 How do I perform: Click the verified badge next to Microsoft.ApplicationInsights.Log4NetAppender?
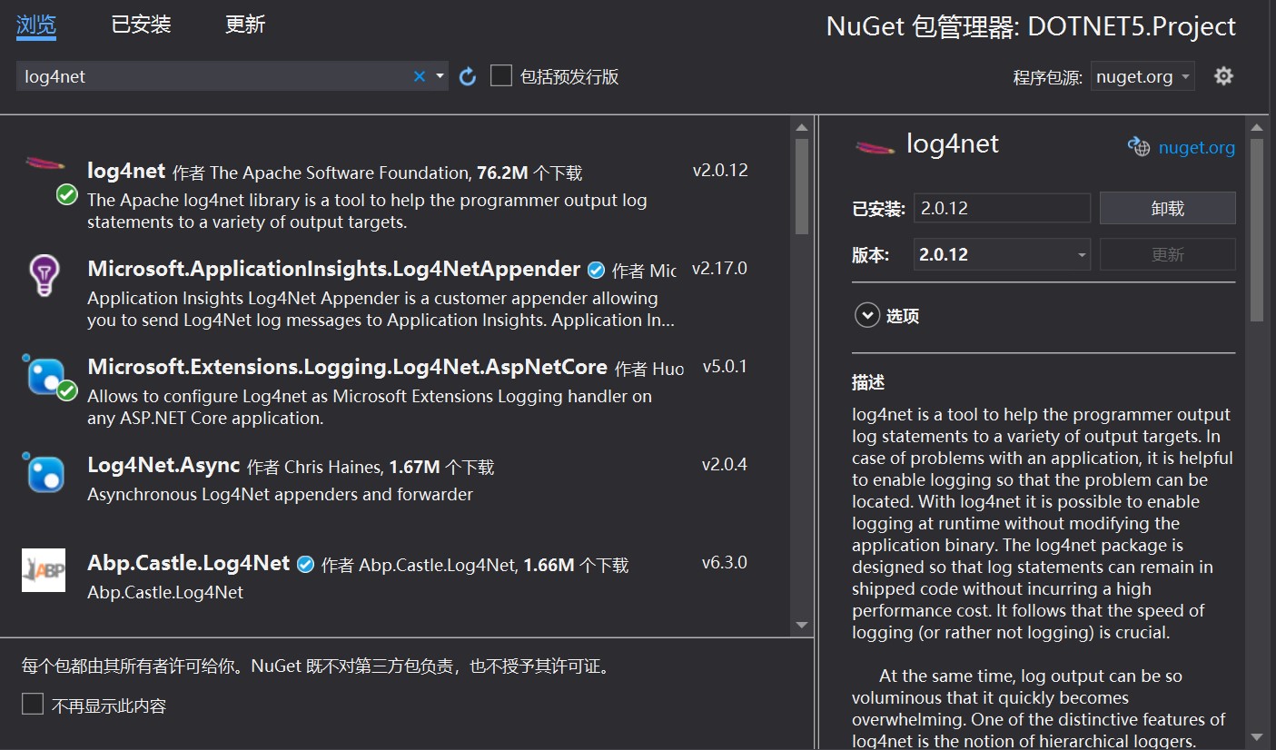(596, 270)
